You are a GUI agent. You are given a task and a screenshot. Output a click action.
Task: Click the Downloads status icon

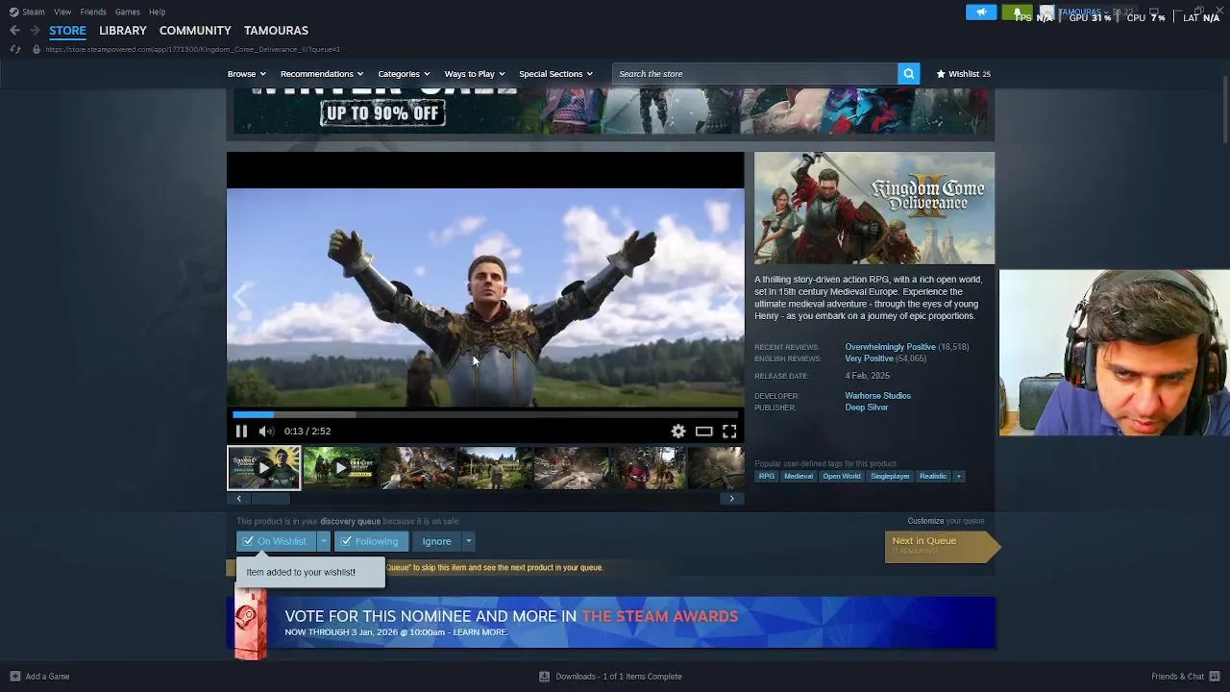click(x=544, y=677)
